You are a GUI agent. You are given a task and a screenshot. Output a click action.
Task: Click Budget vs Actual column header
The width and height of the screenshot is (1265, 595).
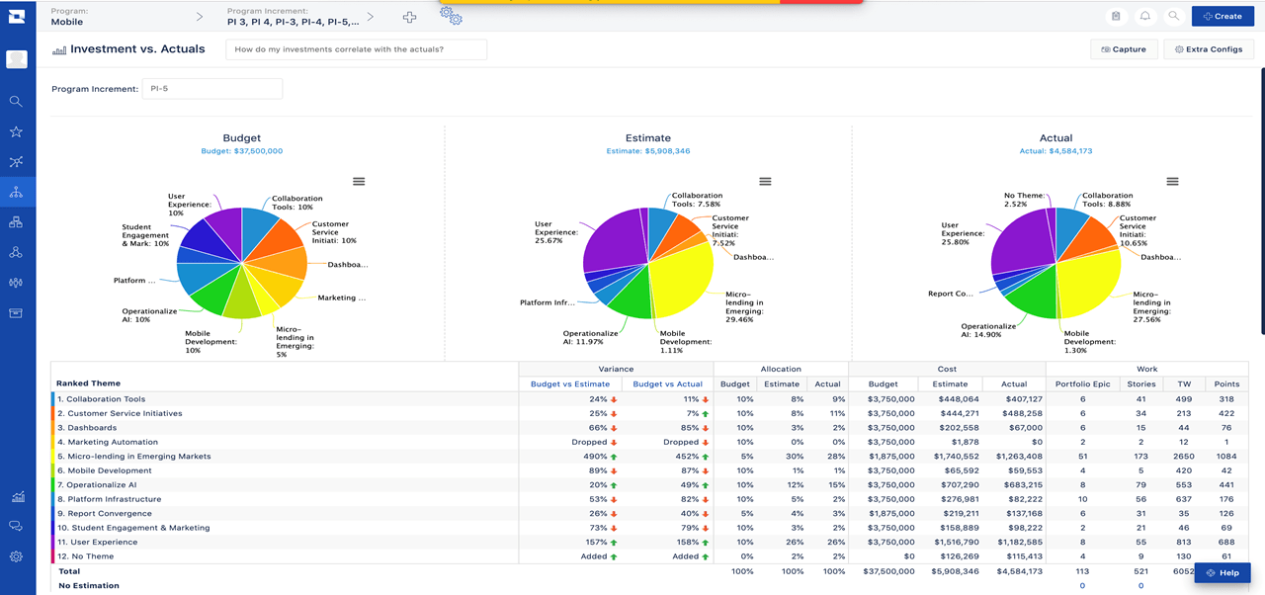(667, 383)
